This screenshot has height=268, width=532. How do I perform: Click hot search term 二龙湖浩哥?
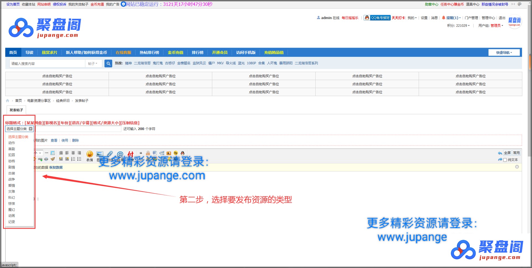pyautogui.click(x=142, y=63)
